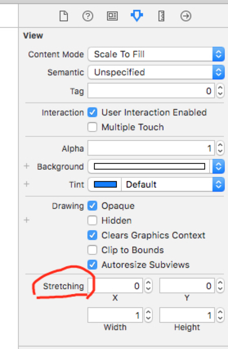Select the Attributes inspector icon

(x=137, y=16)
